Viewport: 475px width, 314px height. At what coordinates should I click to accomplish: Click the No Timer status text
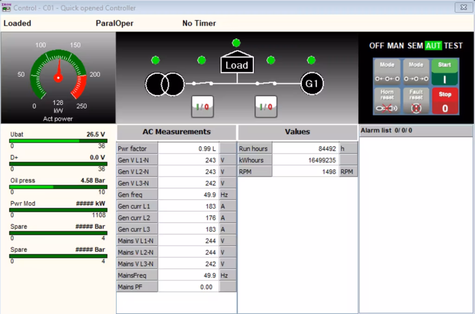pyautogui.click(x=199, y=23)
